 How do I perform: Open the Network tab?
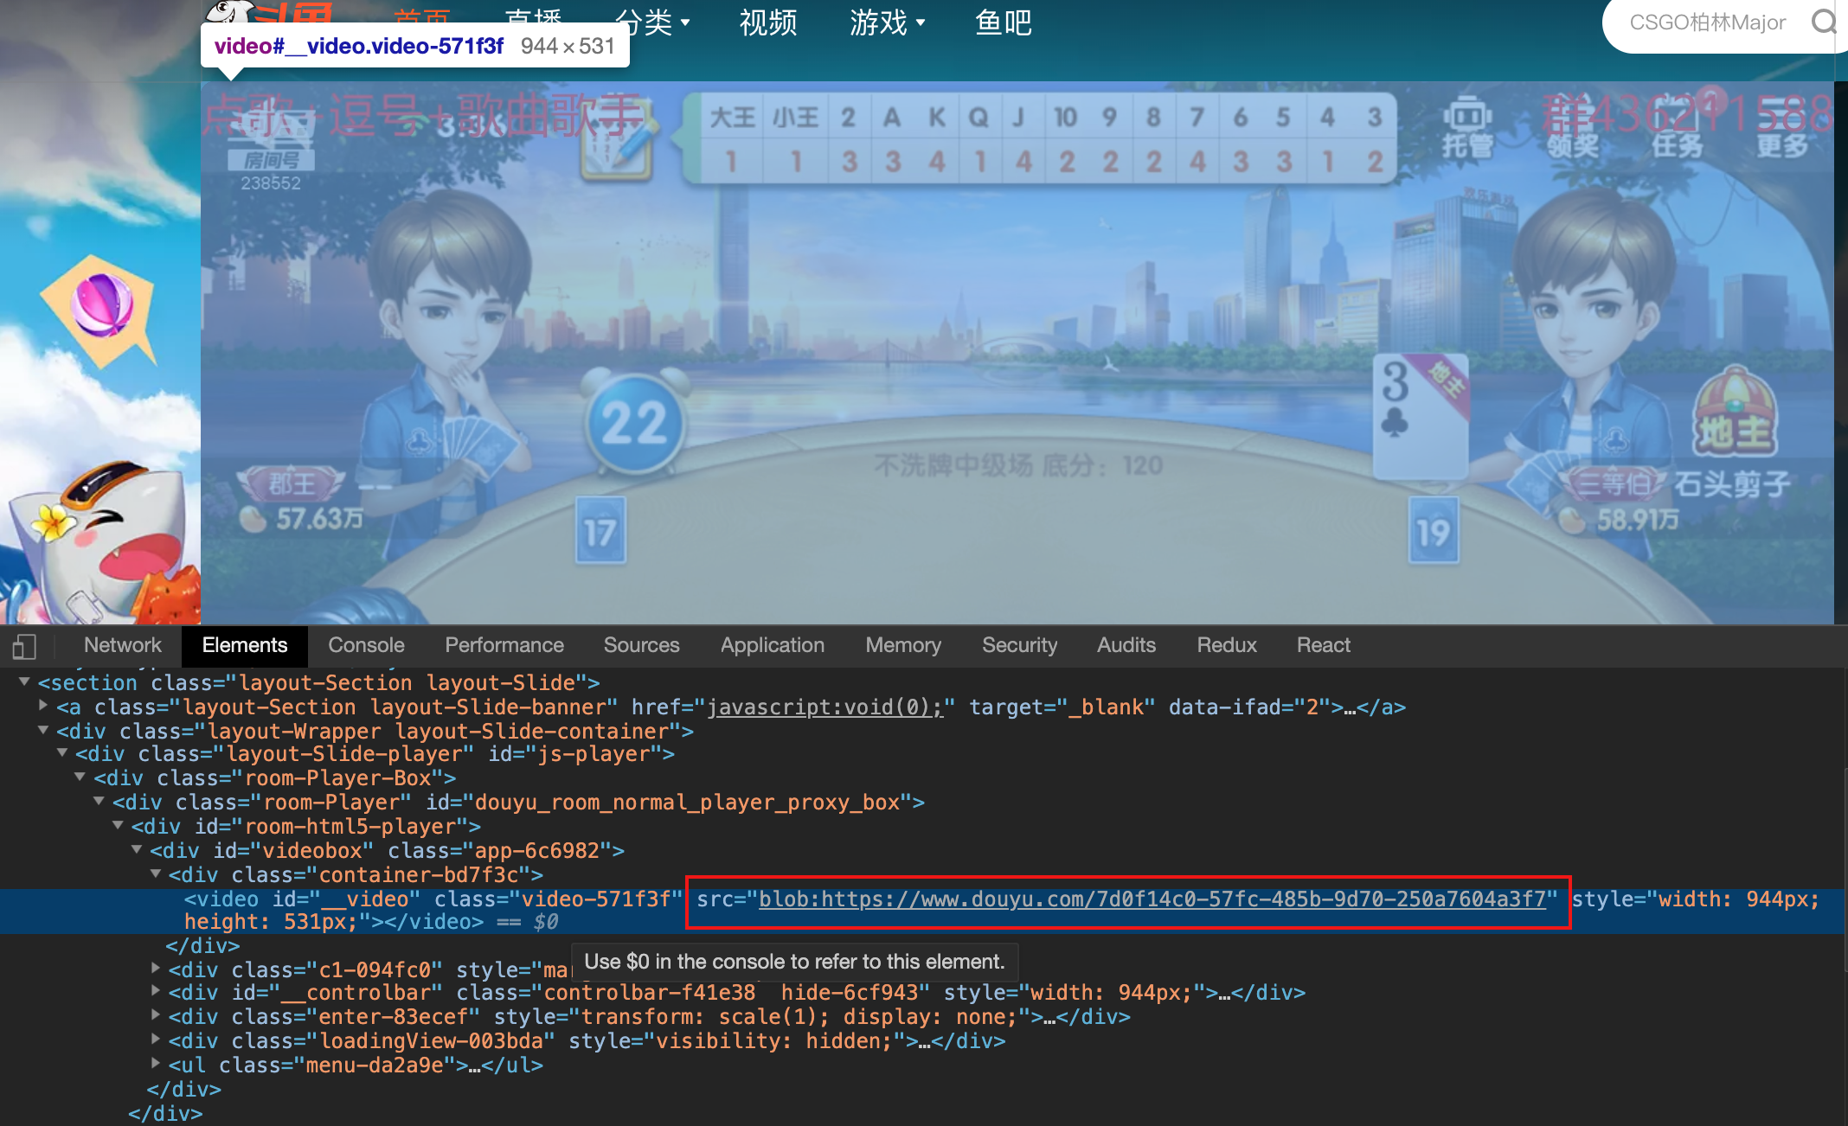pos(122,645)
